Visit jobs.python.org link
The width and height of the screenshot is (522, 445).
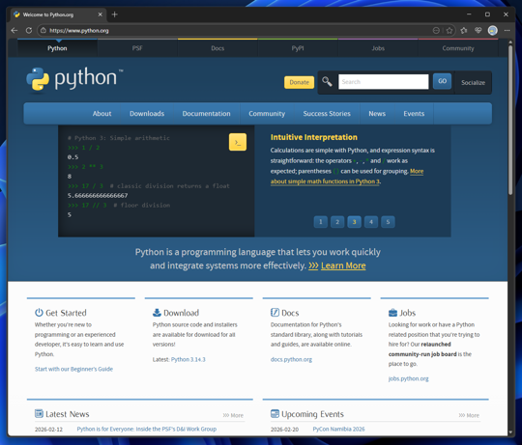click(x=409, y=378)
